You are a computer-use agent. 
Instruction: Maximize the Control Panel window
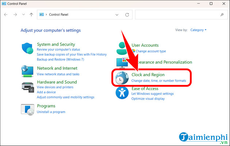(211, 4)
